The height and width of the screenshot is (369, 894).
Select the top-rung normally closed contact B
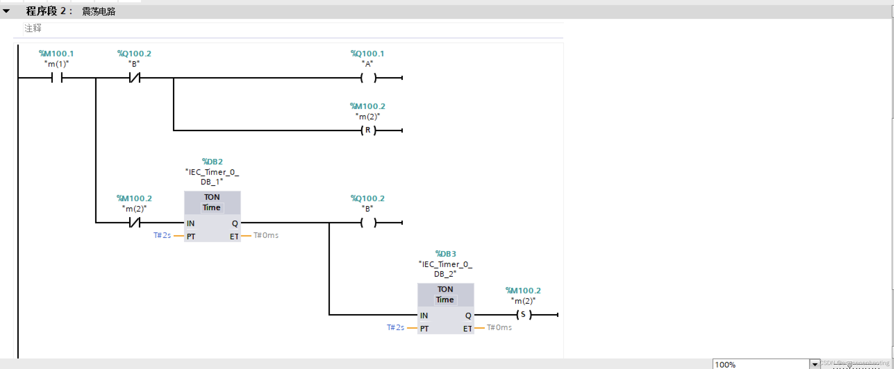click(x=135, y=77)
